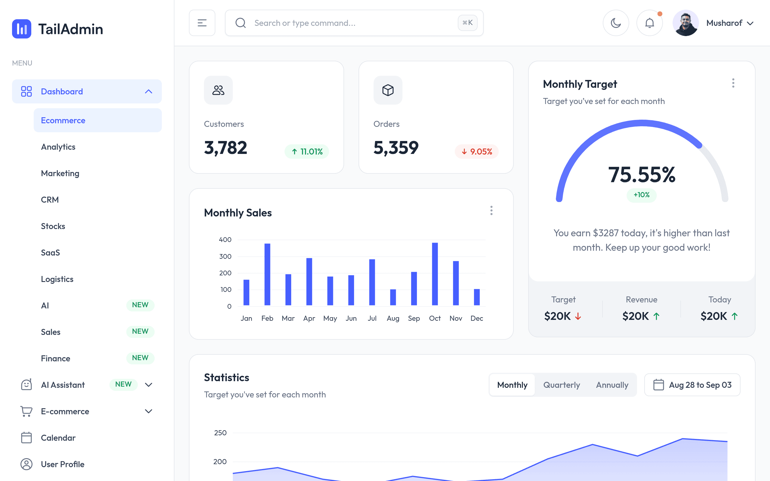Image resolution: width=770 pixels, height=481 pixels.
Task: Select the Annually statistics tab
Action: (612, 384)
